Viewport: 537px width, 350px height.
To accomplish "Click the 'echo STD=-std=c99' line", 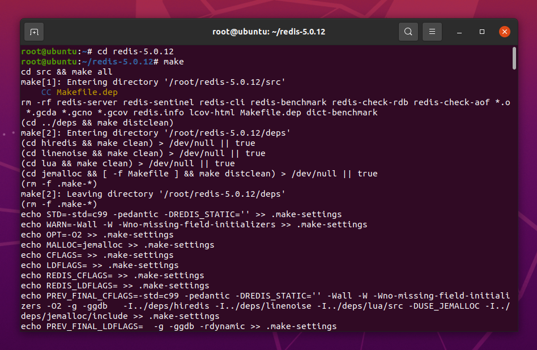I will point(181,214).
